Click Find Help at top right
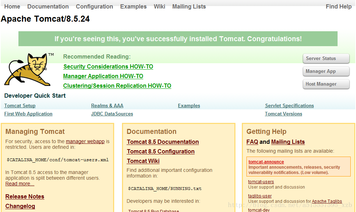Image resolution: width=356 pixels, height=212 pixels. [x=339, y=7]
